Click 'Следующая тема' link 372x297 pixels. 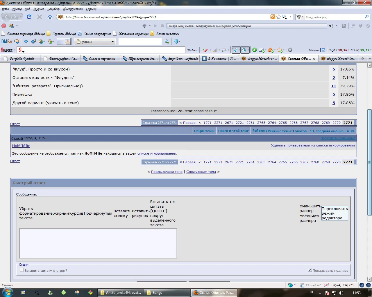pyautogui.click(x=201, y=172)
